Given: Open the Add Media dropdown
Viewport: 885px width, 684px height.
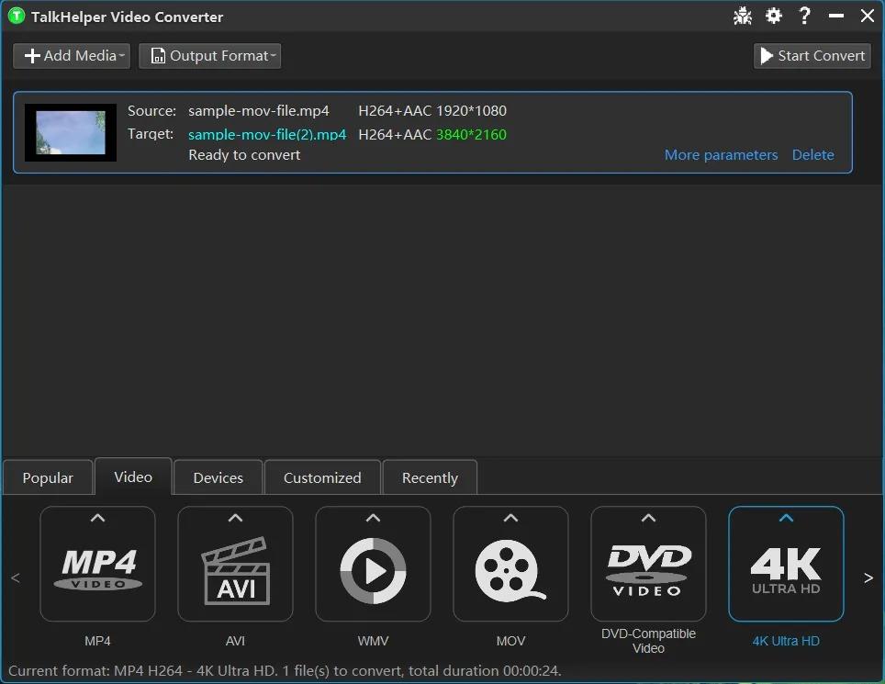Looking at the screenshot, I should pyautogui.click(x=72, y=56).
